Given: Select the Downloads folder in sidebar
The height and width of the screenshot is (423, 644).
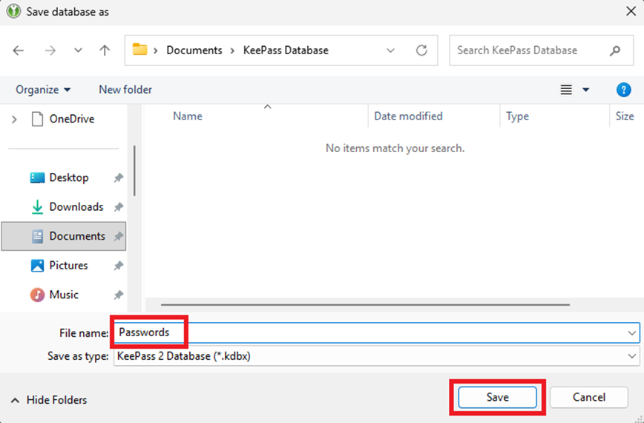Looking at the screenshot, I should click(x=76, y=207).
